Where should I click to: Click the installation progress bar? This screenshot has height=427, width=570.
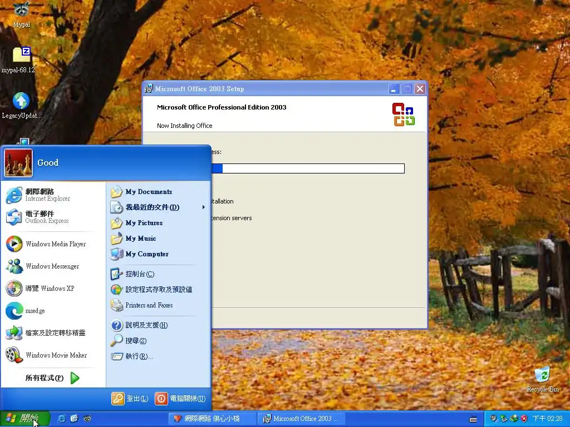[308, 168]
